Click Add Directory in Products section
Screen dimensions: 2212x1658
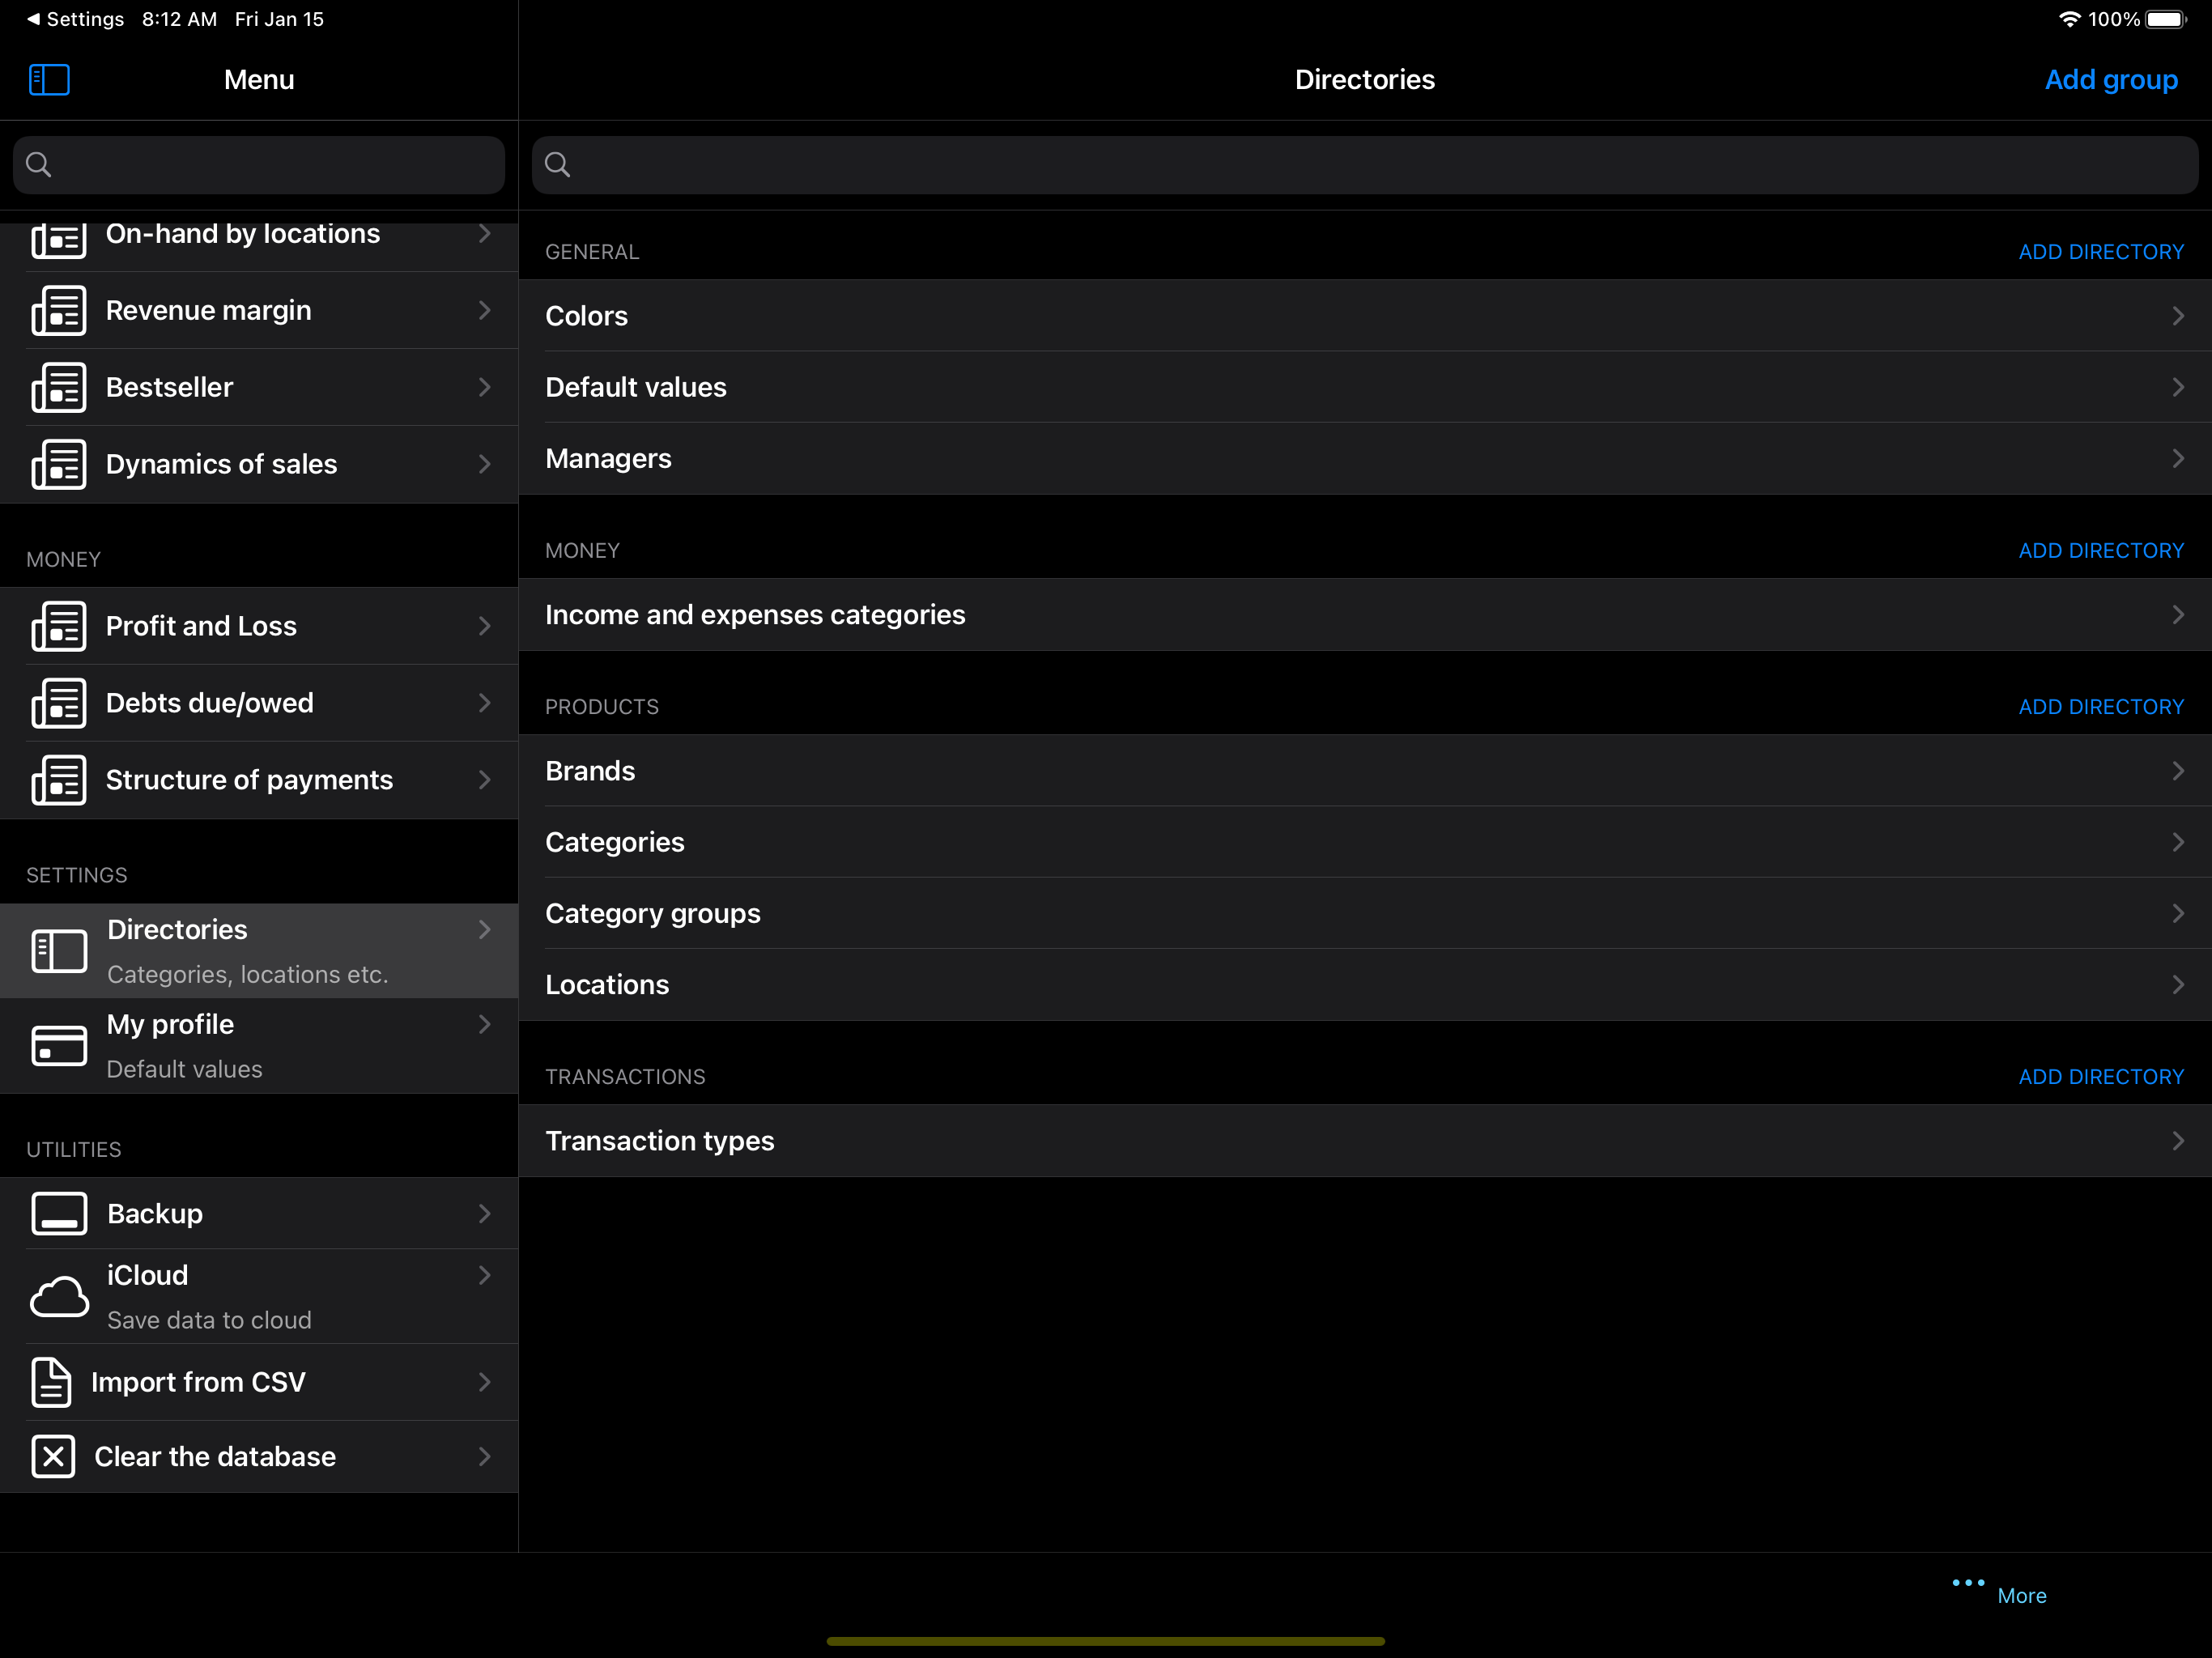[2100, 707]
